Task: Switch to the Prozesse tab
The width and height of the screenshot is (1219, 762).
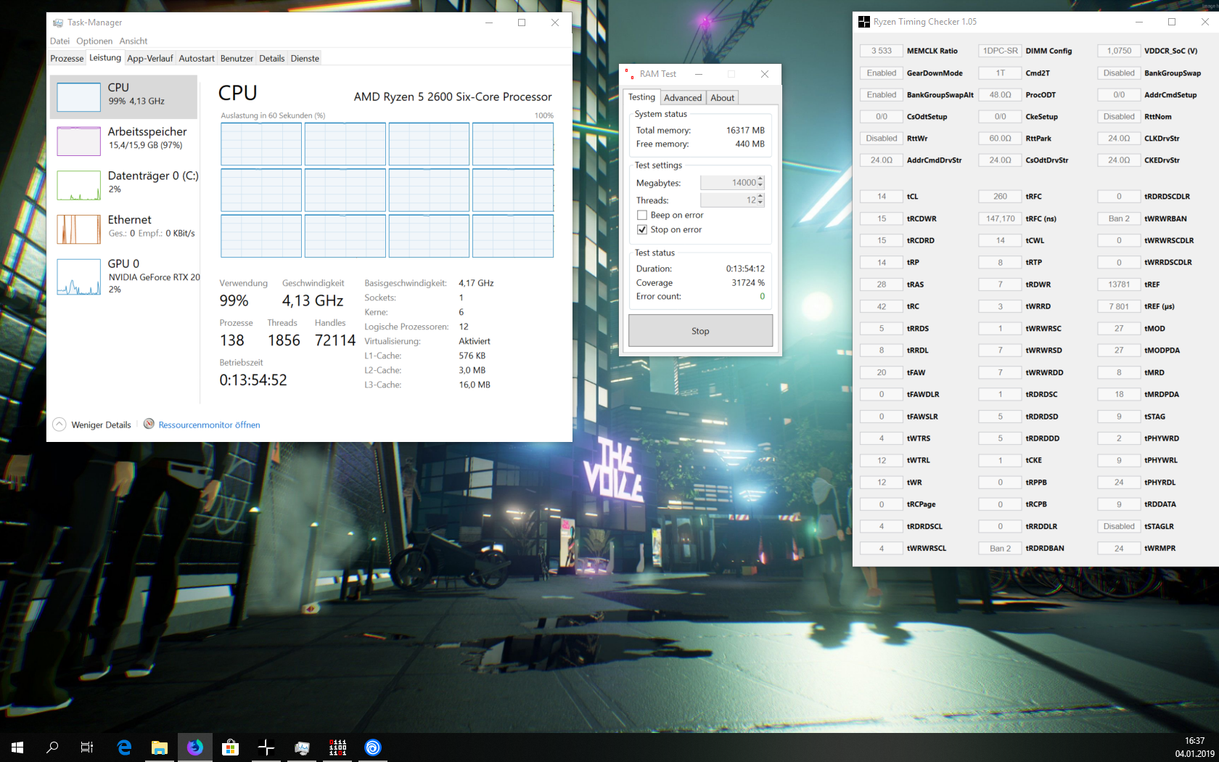Action: tap(67, 59)
